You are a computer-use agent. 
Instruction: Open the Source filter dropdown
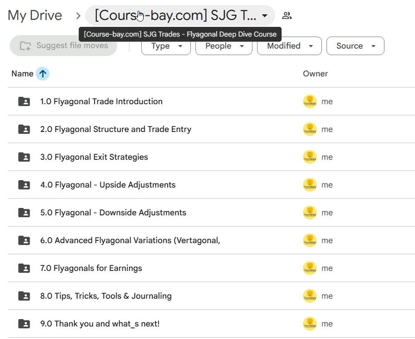point(355,46)
